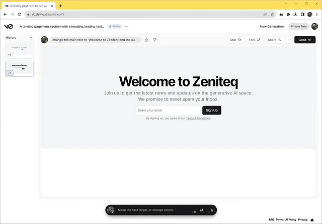Viewport: 322px width, 224px height.
Task: Give thumbs down to generation
Action: [x=154, y=40]
